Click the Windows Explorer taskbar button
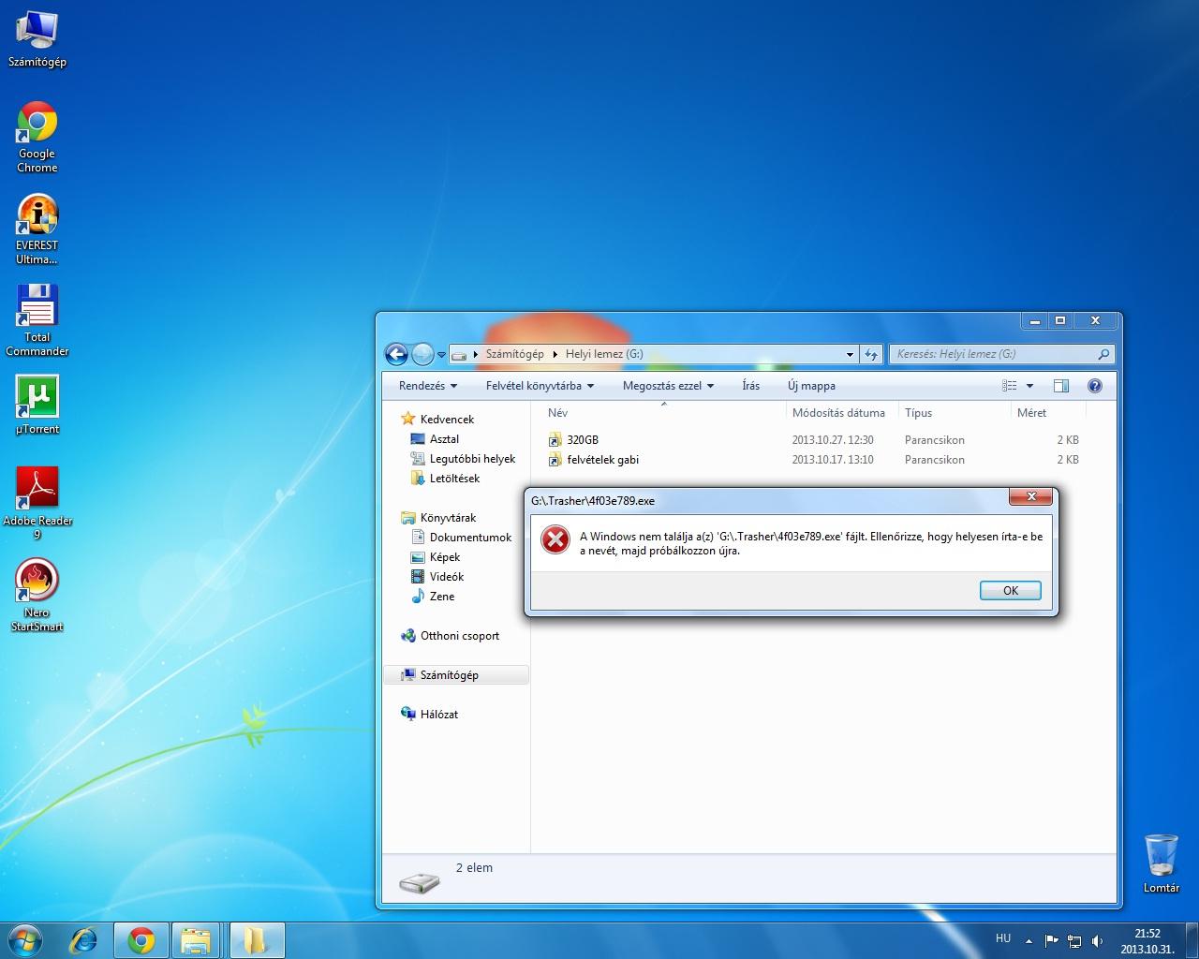1199x959 pixels. (x=196, y=940)
